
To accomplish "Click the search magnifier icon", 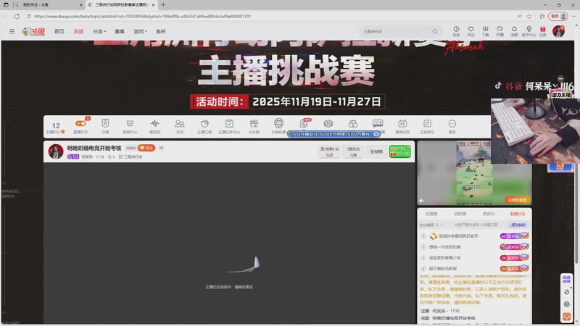I will (435, 31).
